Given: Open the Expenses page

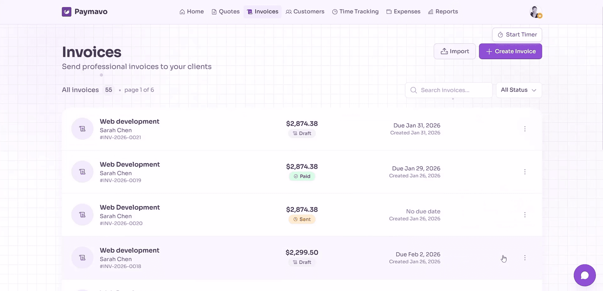Looking at the screenshot, I should (x=403, y=12).
